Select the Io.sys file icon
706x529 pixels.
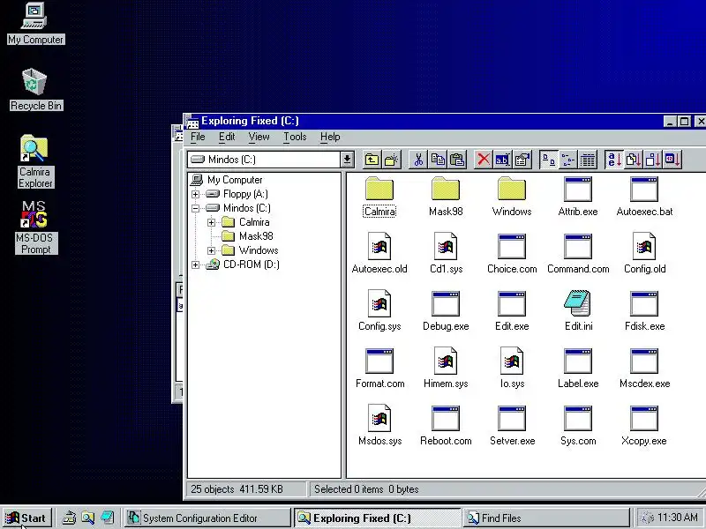(512, 361)
